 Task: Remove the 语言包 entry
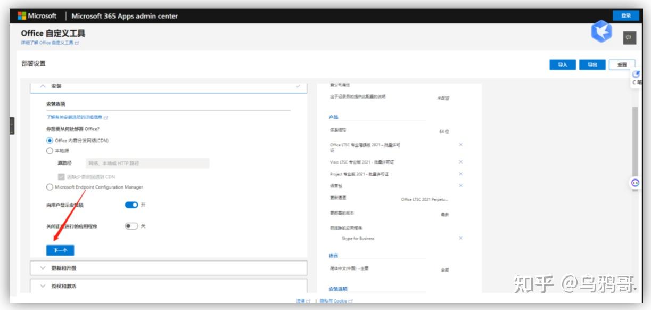[460, 185]
